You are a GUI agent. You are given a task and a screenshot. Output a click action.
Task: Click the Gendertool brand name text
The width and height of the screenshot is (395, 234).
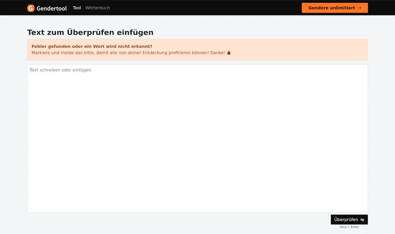51,8
